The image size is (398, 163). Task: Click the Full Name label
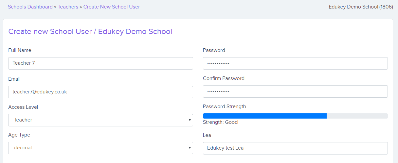[x=20, y=50]
